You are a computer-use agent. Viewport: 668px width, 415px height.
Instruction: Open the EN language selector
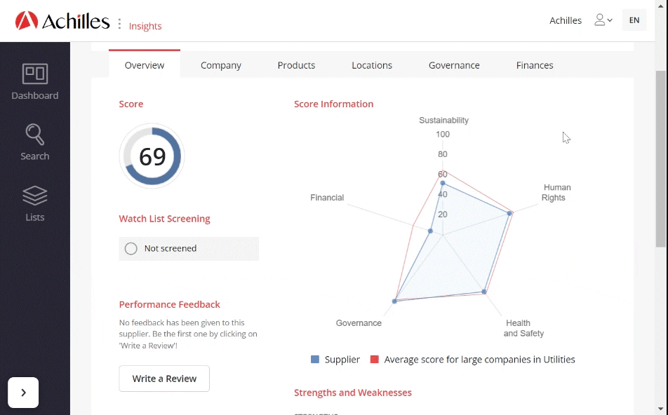[x=634, y=20]
